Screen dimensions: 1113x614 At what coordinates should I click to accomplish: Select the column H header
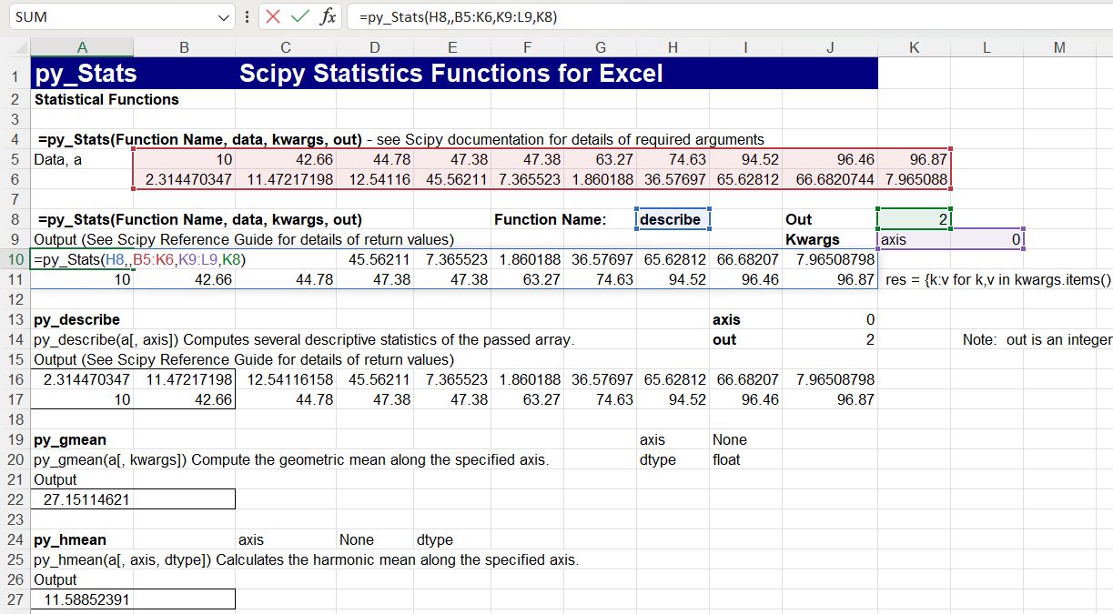coord(673,47)
